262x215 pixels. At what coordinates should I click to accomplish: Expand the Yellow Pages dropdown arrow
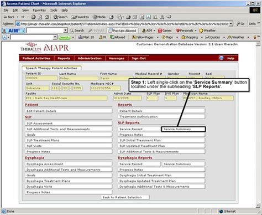click(x=158, y=38)
